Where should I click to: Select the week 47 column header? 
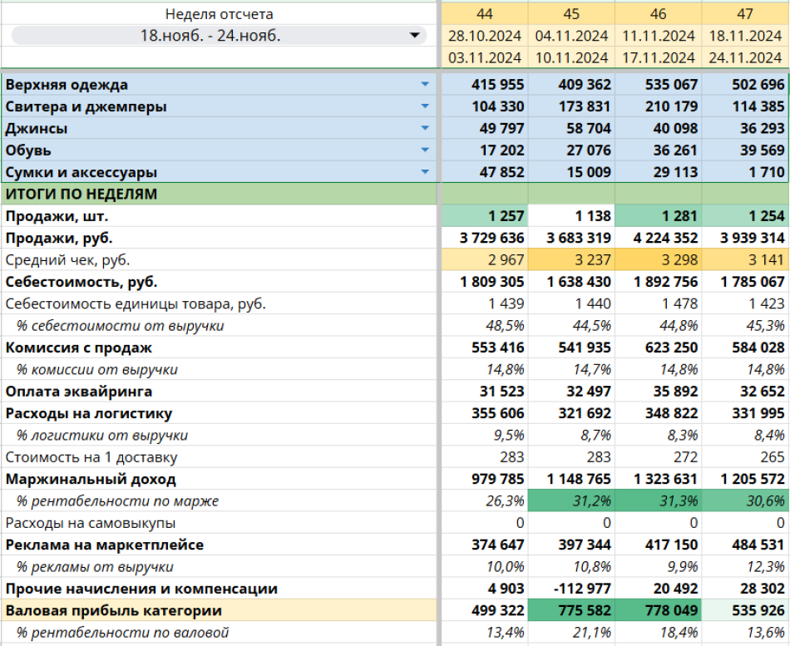745,14
